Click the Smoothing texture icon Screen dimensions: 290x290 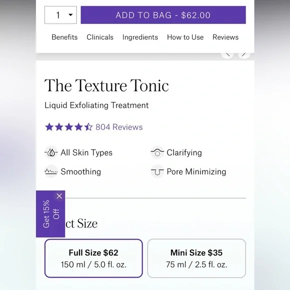click(51, 171)
